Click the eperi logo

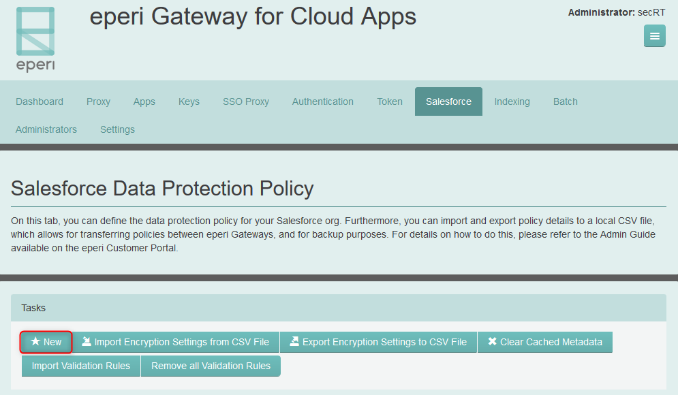[35, 39]
